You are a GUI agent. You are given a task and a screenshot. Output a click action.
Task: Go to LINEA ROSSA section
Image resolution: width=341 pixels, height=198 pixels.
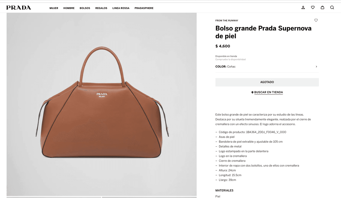121,8
